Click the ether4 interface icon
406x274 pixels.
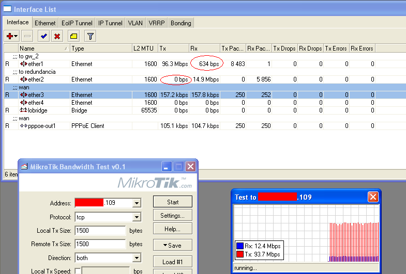(x=24, y=103)
